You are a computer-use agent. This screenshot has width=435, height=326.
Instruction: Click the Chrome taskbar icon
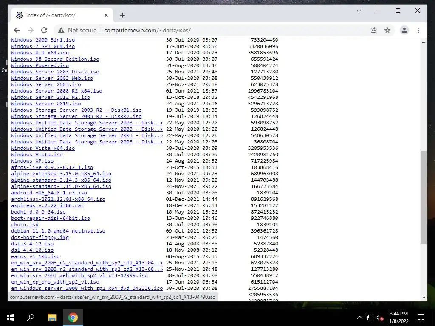[x=73, y=318]
